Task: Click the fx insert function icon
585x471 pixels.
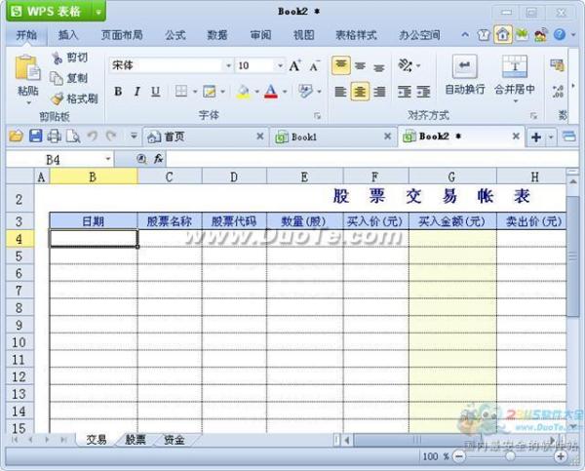Action: [x=157, y=158]
